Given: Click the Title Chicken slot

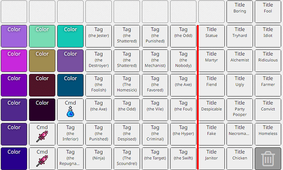Looking at the screenshot, I should click(240, 159).
